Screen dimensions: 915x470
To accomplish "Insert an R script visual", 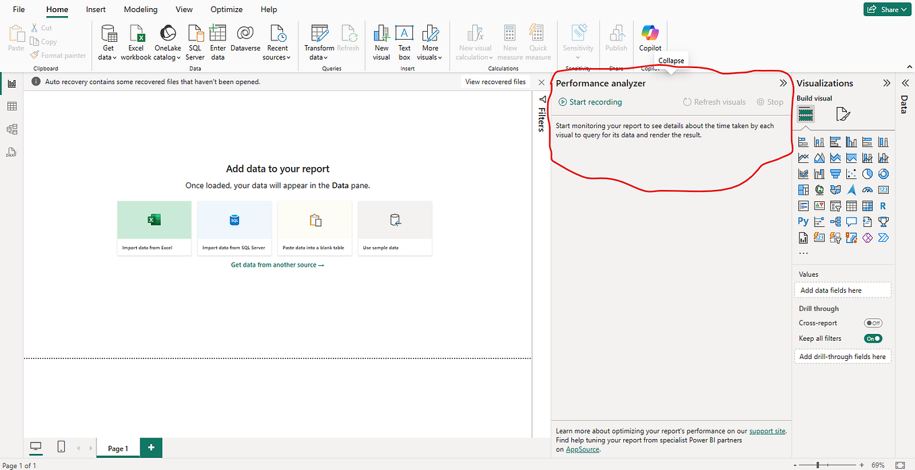I will [883, 205].
